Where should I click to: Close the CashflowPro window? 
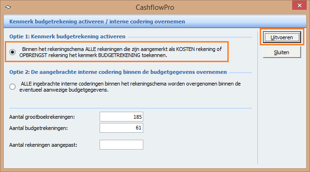click(299, 5)
